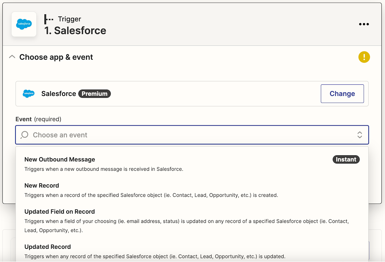Toggle the Event dropdown up-down arrows

pos(360,135)
